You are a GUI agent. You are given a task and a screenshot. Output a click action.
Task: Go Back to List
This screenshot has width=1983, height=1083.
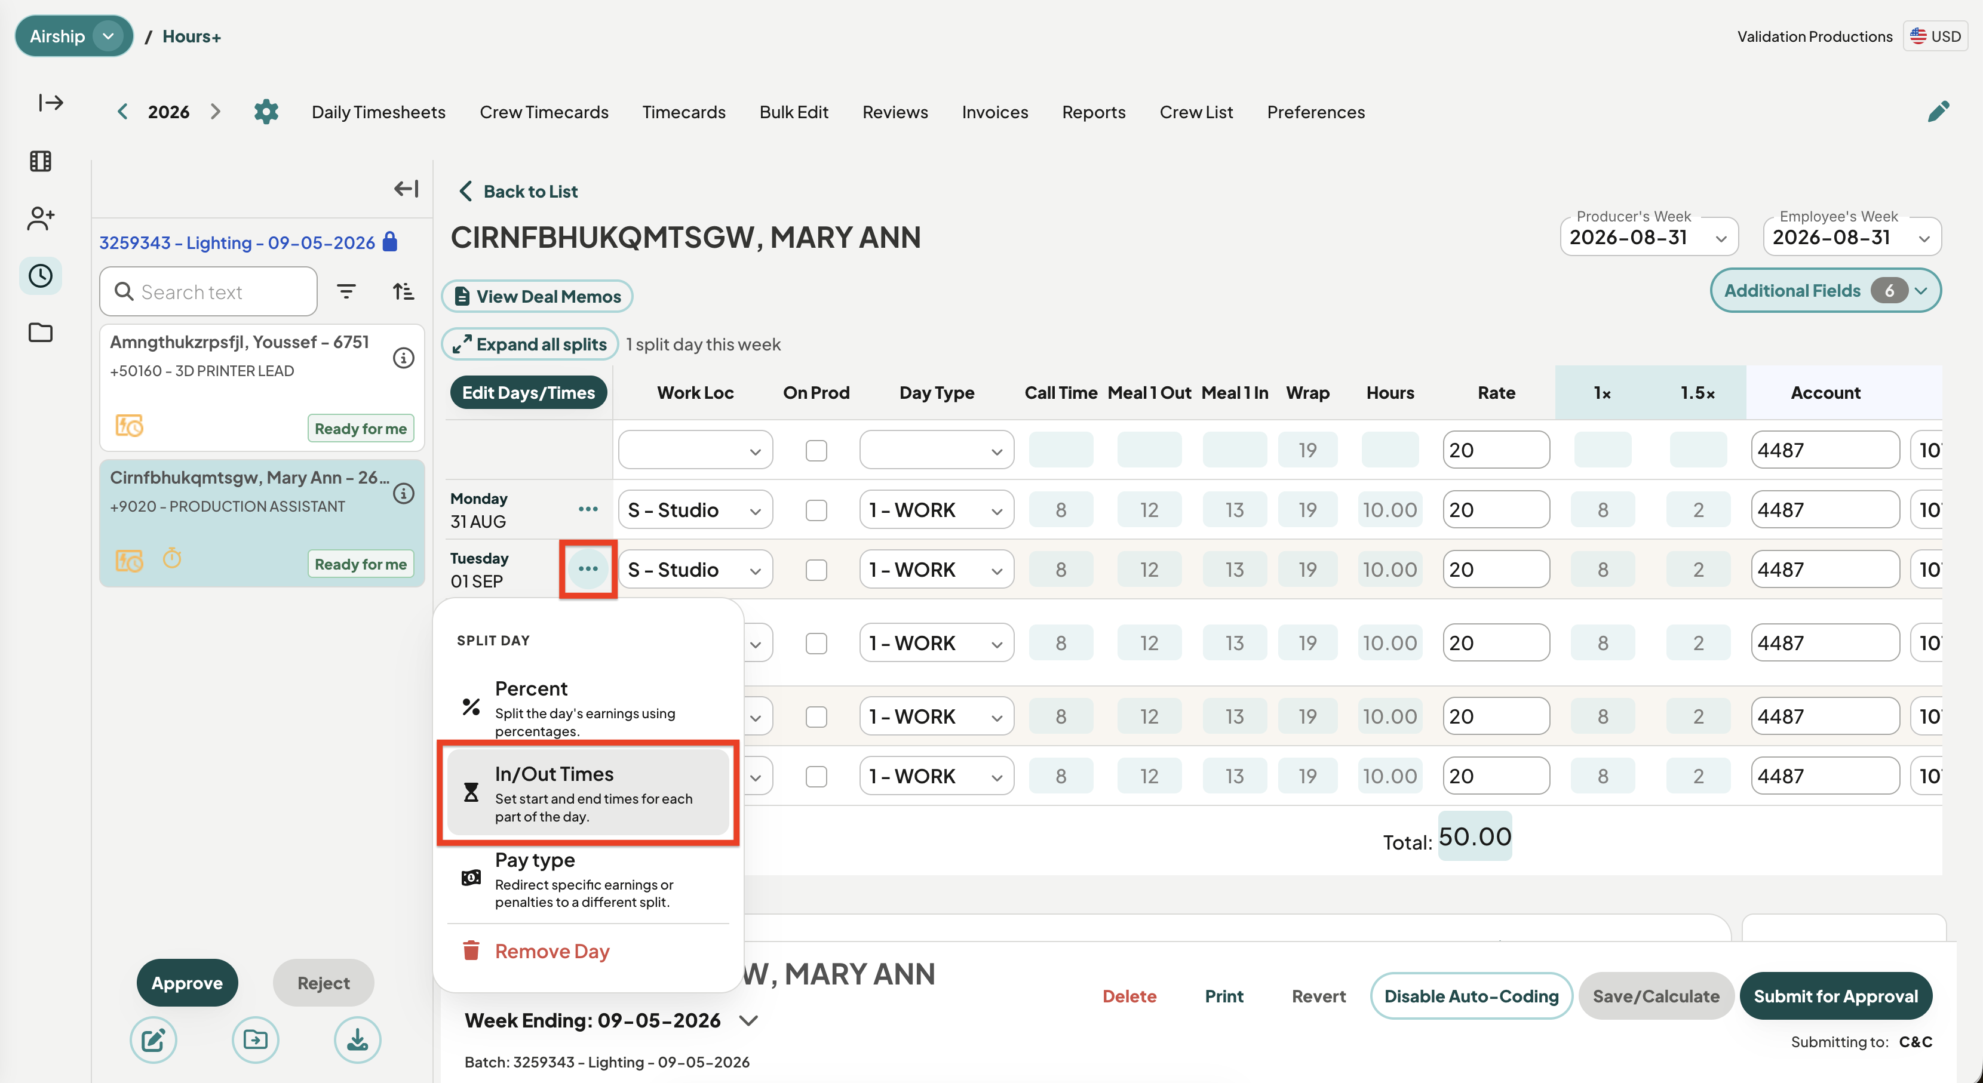(x=517, y=191)
